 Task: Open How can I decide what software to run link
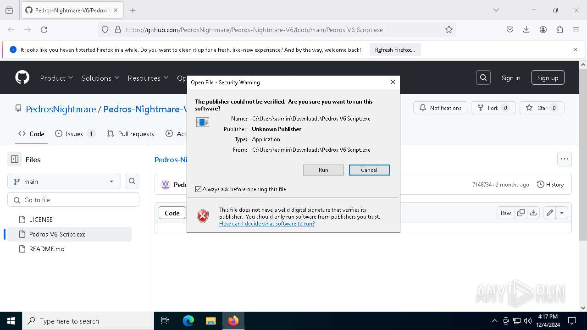[x=267, y=224]
